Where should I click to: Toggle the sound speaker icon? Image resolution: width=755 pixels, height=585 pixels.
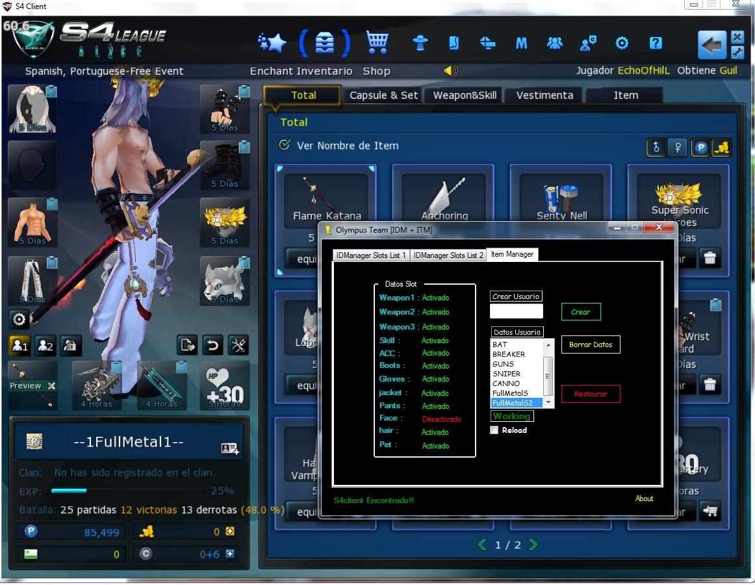click(451, 71)
